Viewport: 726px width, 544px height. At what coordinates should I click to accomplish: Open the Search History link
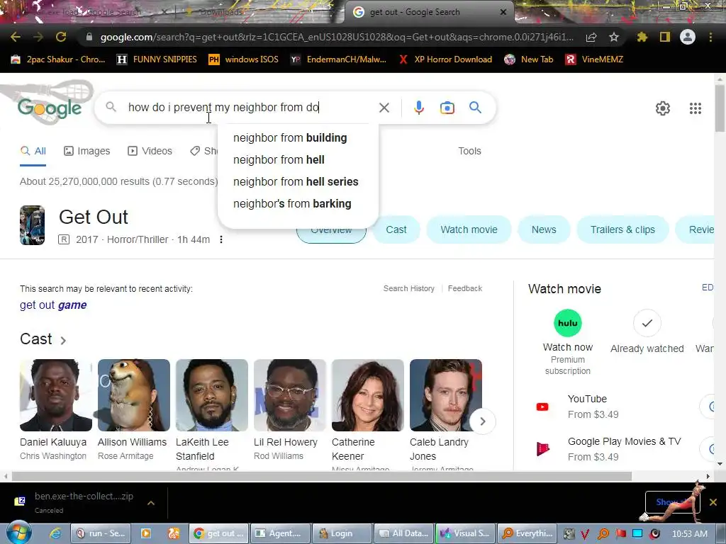[409, 288]
